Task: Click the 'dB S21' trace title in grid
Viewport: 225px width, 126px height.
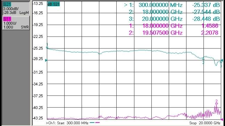Action: [53, 4]
